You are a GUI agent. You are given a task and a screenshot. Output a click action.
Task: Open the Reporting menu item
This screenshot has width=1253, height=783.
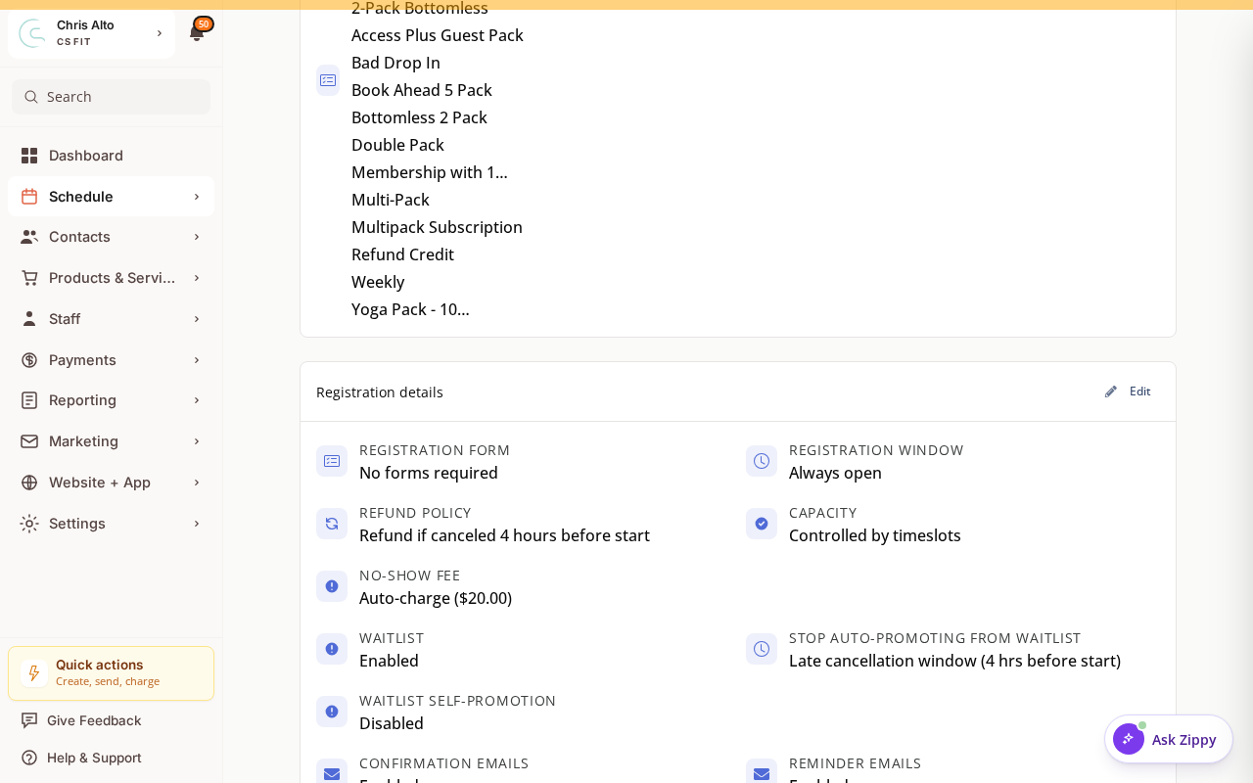point(111,400)
